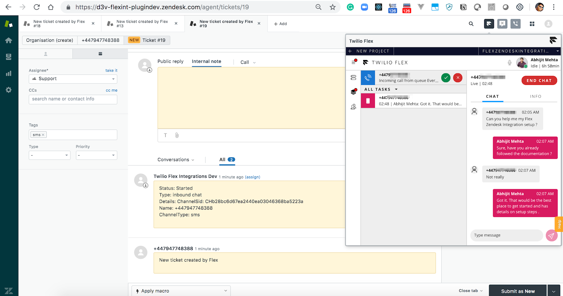The image size is (563, 296).
Task: Open the user profile avatar in header
Action: point(548,24)
